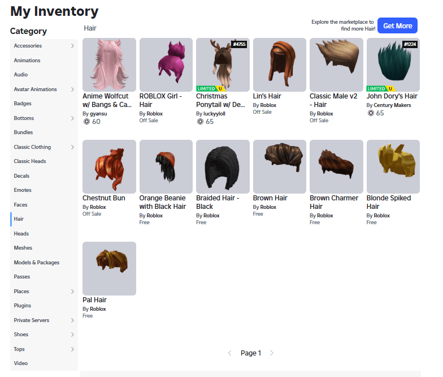Expand the Accessories category chevron
Viewport: 443px width, 377px height.
point(72,46)
